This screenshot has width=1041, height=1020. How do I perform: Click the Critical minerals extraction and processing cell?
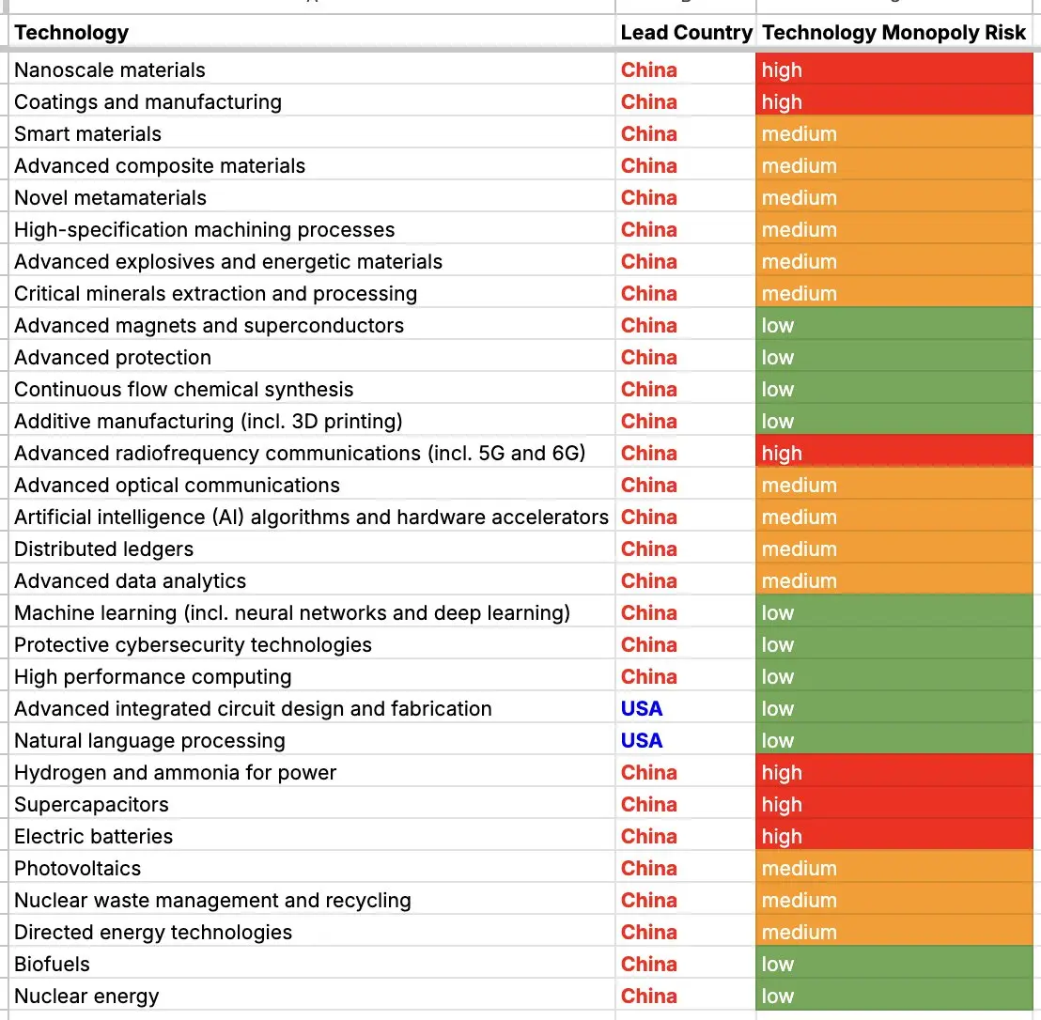click(311, 293)
